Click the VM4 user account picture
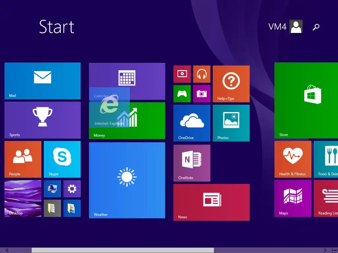This screenshot has width=338, height=253. click(296, 26)
